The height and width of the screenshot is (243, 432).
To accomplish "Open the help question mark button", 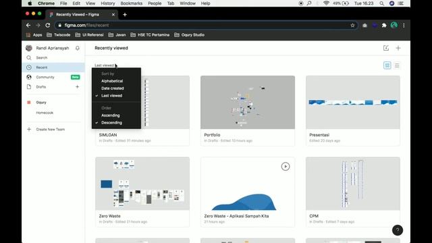I will (x=398, y=230).
